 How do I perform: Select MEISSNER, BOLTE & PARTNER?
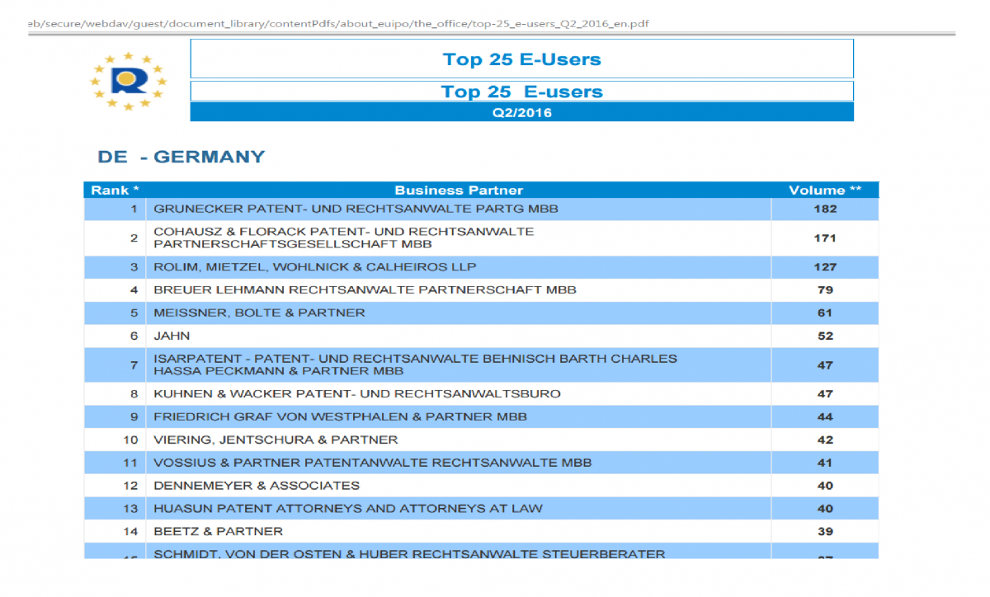259,313
